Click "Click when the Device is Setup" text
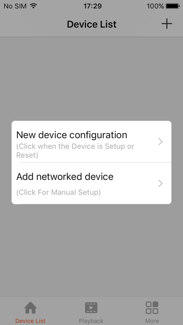183x325 pixels. 73,146
